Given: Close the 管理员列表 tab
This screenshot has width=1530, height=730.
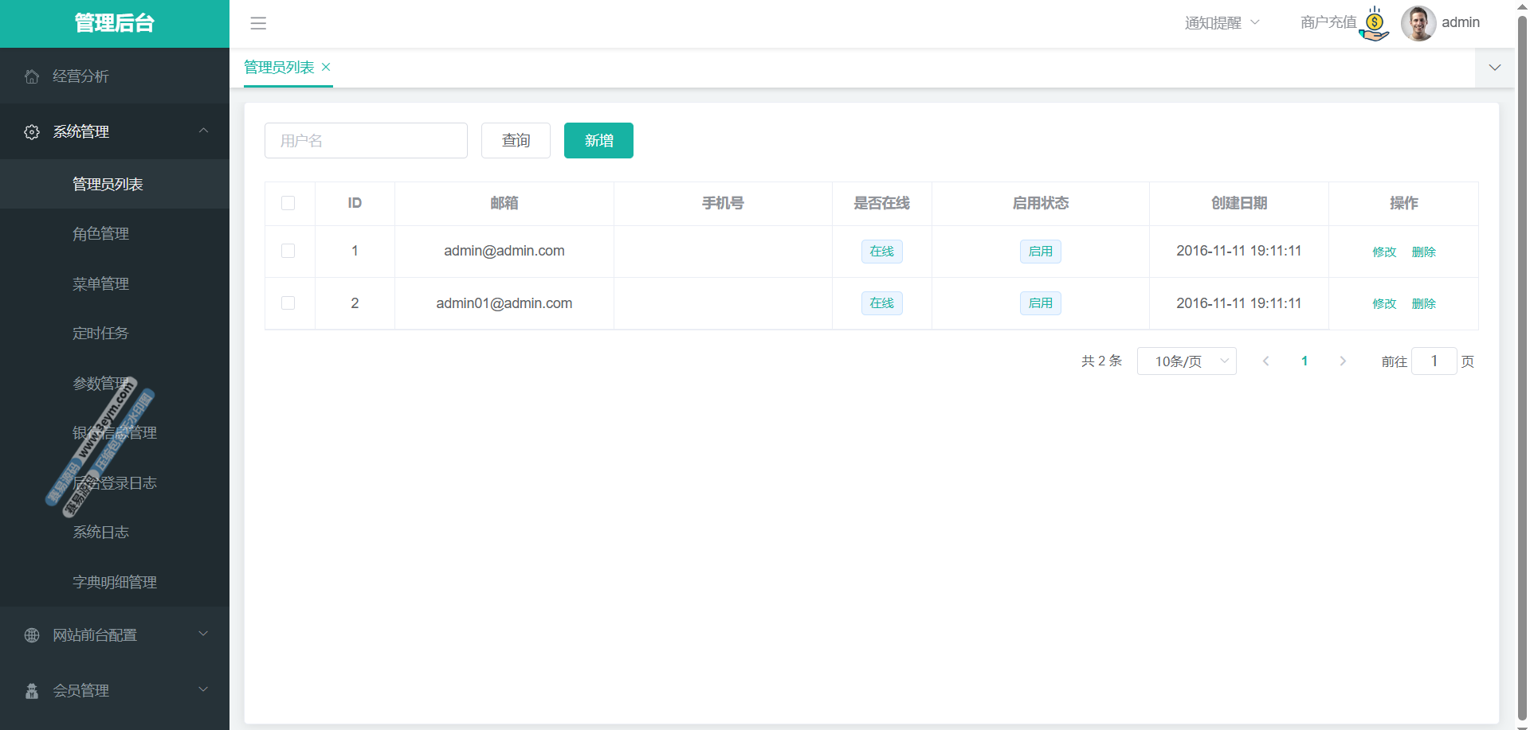Looking at the screenshot, I should (x=326, y=68).
